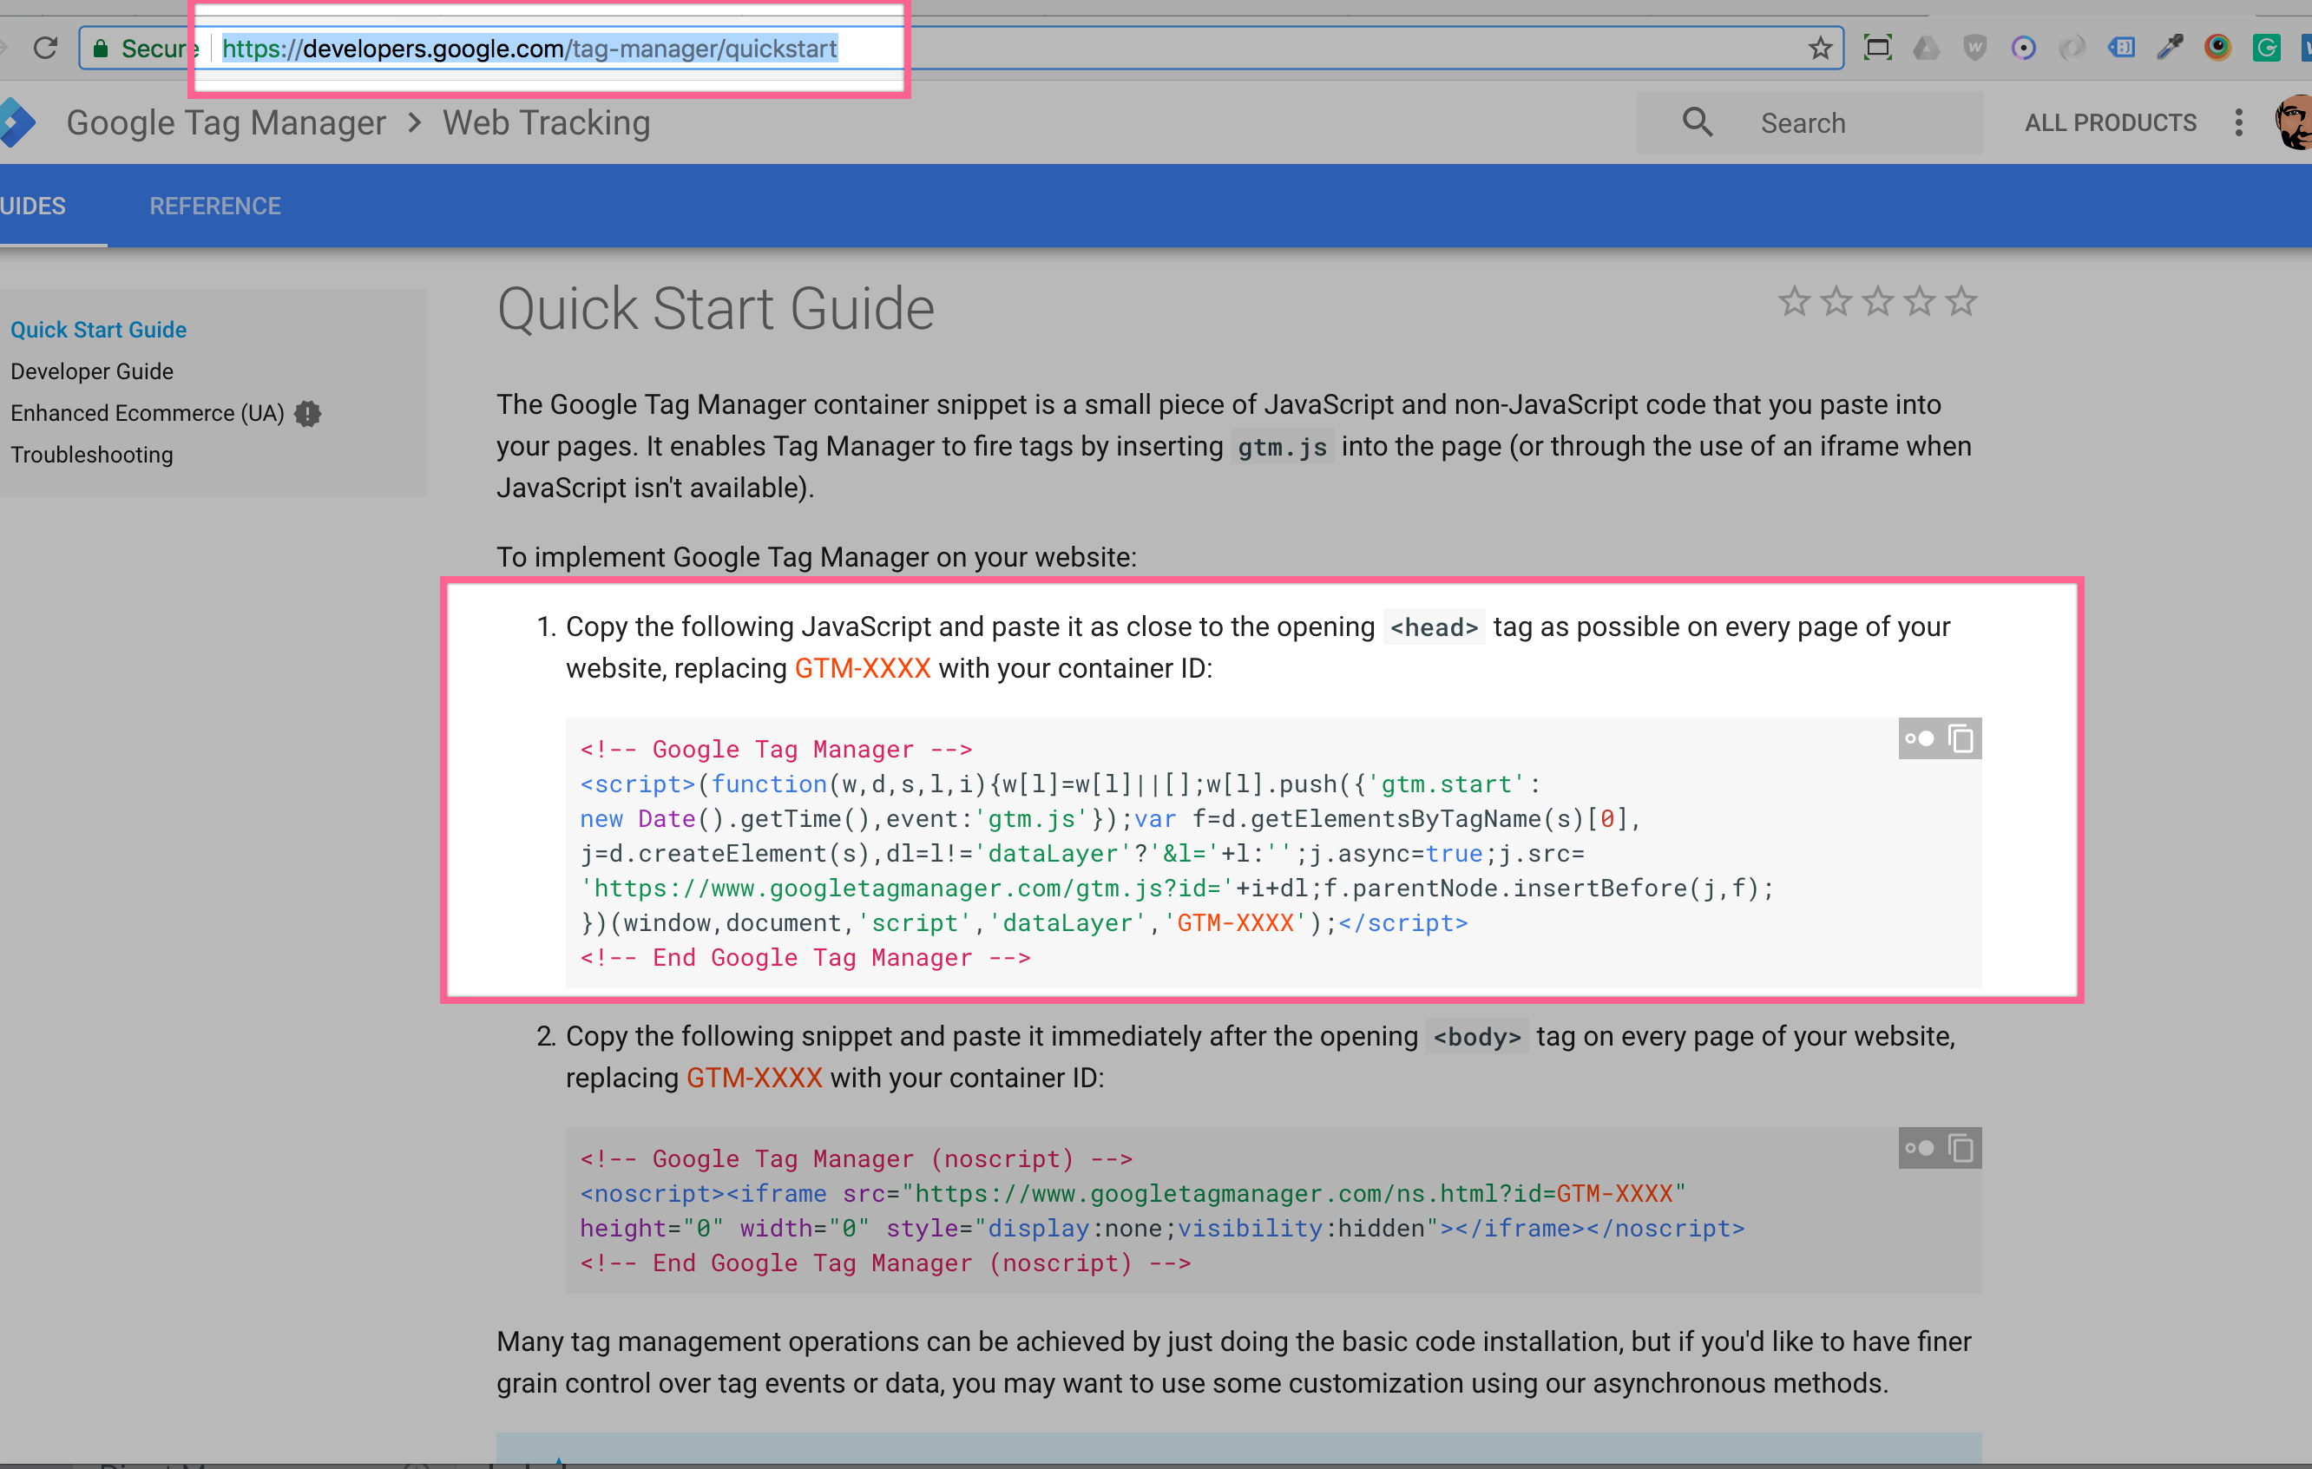Open Developer Guide in the sidebar
Viewport: 2312px width, 1469px height.
click(92, 371)
